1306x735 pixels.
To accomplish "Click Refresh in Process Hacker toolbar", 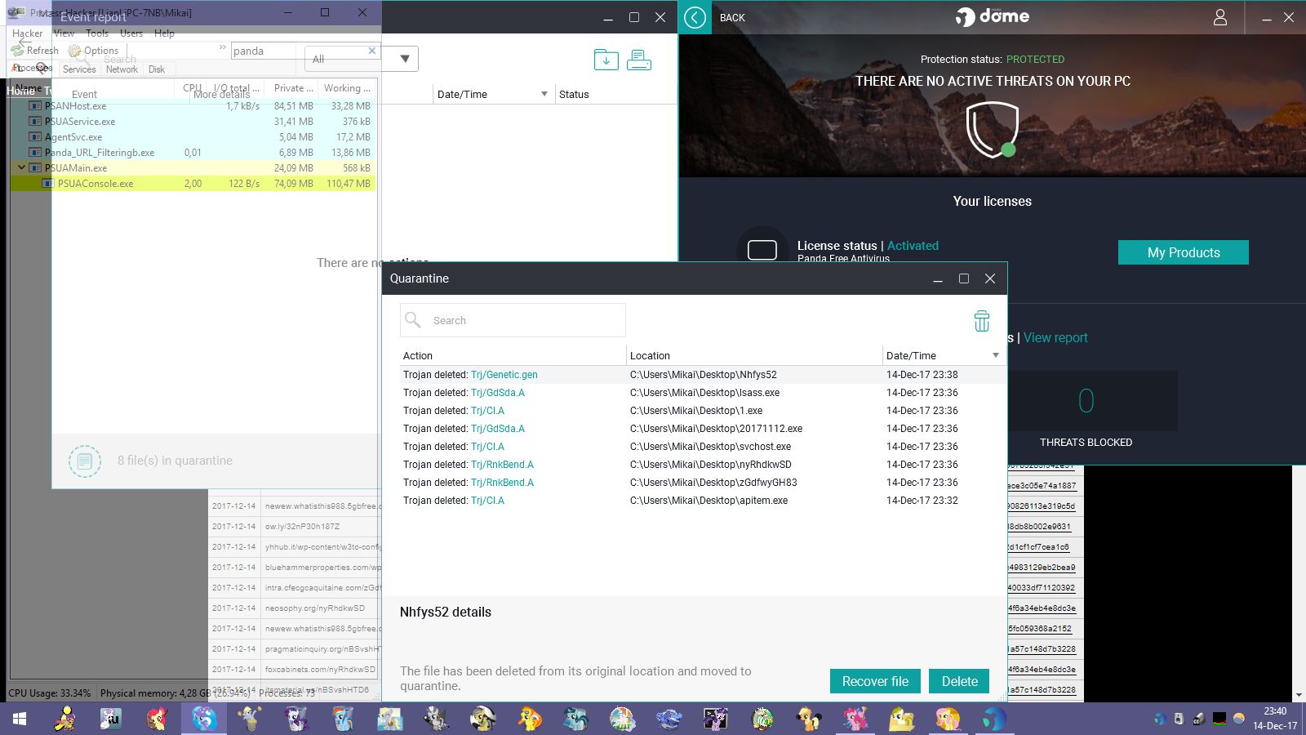I will tap(35, 51).
